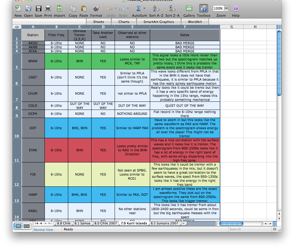Select row 11 header

click(17, 150)
